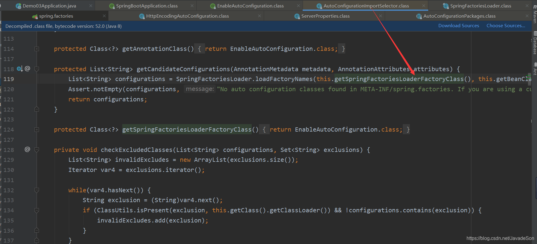The width and height of the screenshot is (537, 244).
Task: Close Demo03Application.java tab
Action: click(x=91, y=6)
